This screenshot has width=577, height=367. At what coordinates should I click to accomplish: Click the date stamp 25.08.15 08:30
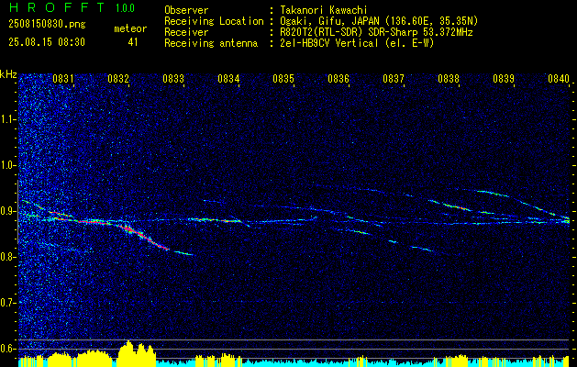click(47, 42)
